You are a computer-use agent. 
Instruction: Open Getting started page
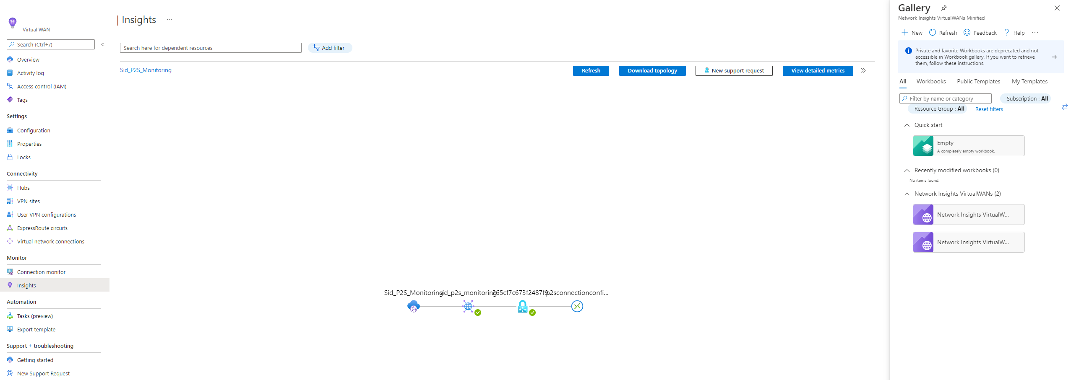[35, 360]
